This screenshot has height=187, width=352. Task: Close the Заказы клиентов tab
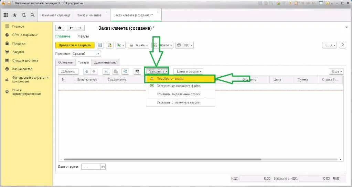click(106, 12)
